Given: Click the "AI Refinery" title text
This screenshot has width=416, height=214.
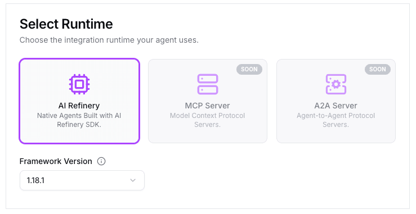Looking at the screenshot, I should (79, 106).
